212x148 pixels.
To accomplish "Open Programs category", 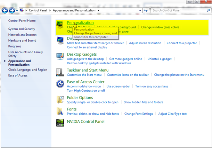I will click(15, 46).
